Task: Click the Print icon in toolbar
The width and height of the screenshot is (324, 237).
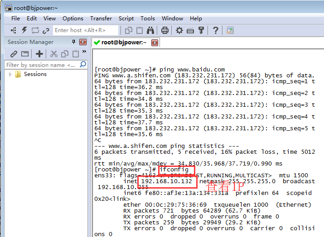Action: click(165, 30)
